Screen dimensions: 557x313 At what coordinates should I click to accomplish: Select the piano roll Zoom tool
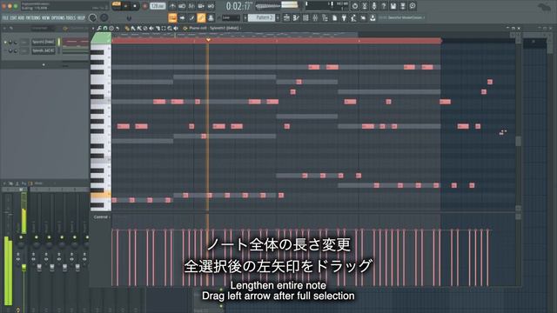(170, 28)
